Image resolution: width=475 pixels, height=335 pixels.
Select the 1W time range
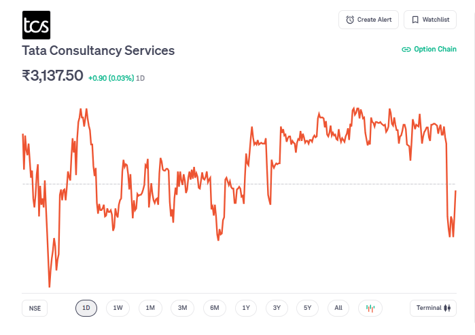pos(118,308)
